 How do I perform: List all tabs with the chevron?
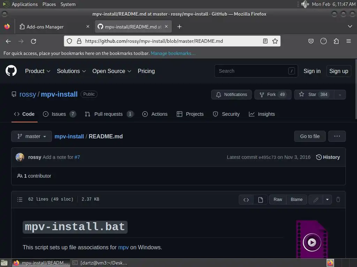pos(350,26)
